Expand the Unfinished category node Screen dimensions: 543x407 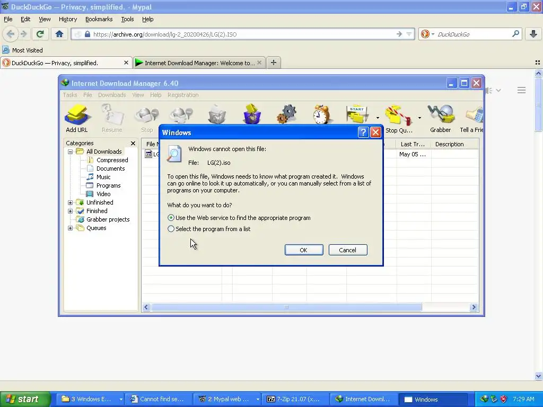pyautogui.click(x=71, y=202)
